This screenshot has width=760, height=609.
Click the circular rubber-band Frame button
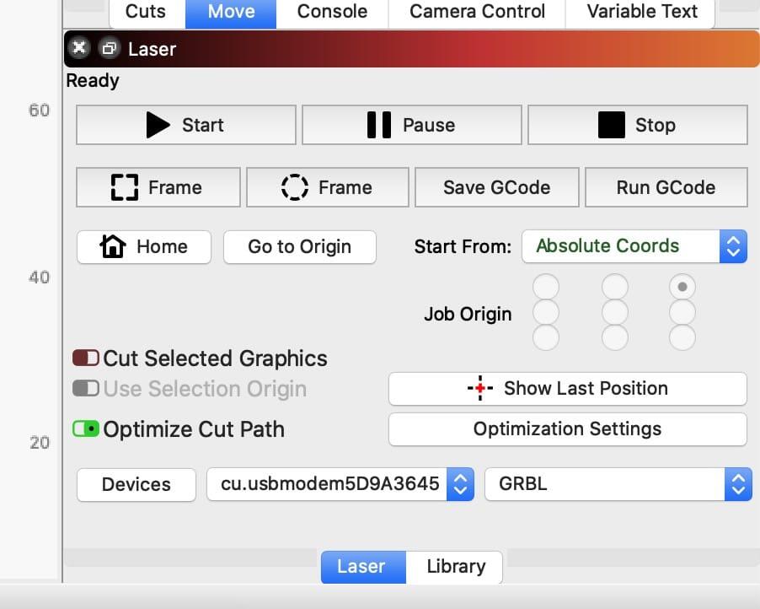tap(327, 187)
